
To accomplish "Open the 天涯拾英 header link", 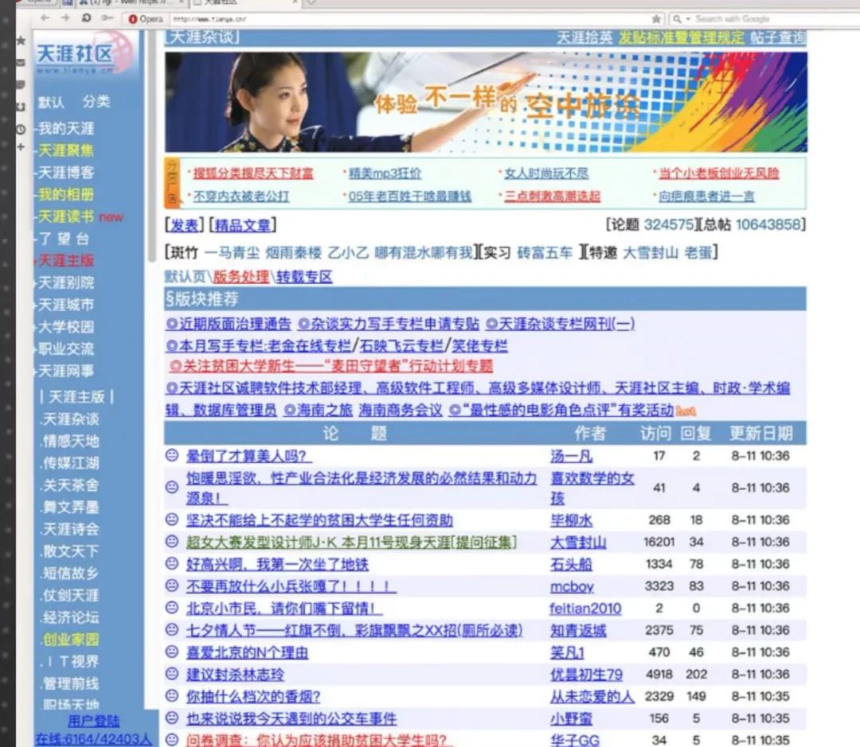I will coord(584,37).
